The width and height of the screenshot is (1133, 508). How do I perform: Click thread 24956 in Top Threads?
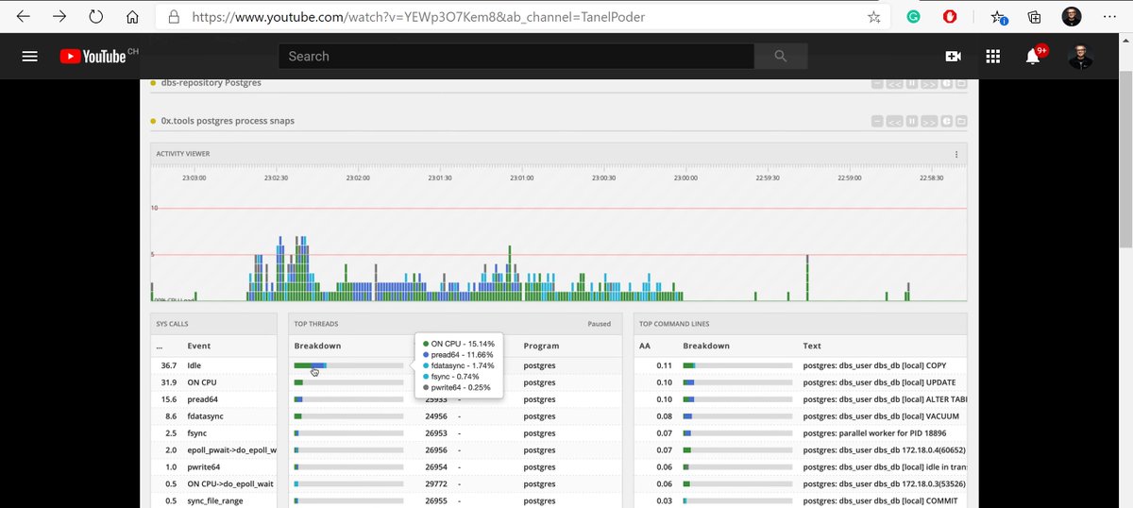[436, 416]
